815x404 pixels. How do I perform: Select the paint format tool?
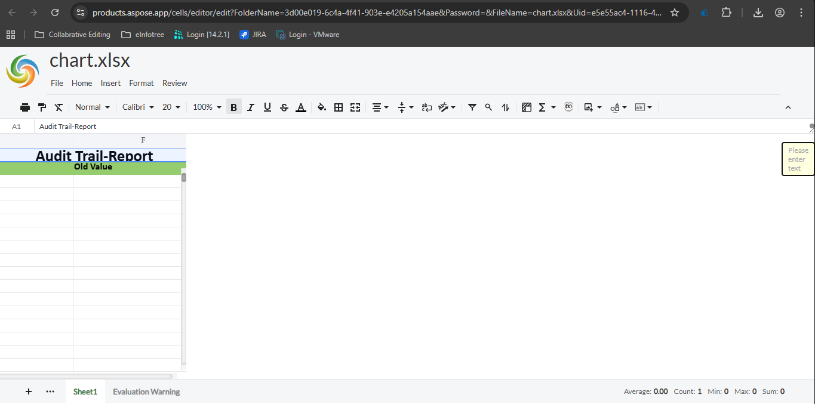pos(42,107)
